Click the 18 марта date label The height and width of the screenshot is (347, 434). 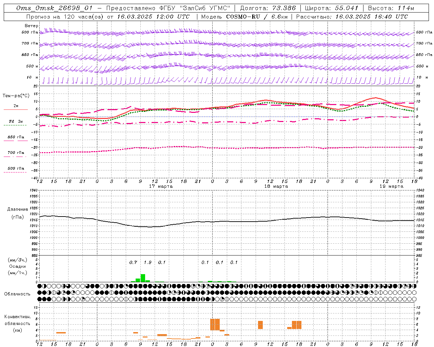click(x=276, y=186)
